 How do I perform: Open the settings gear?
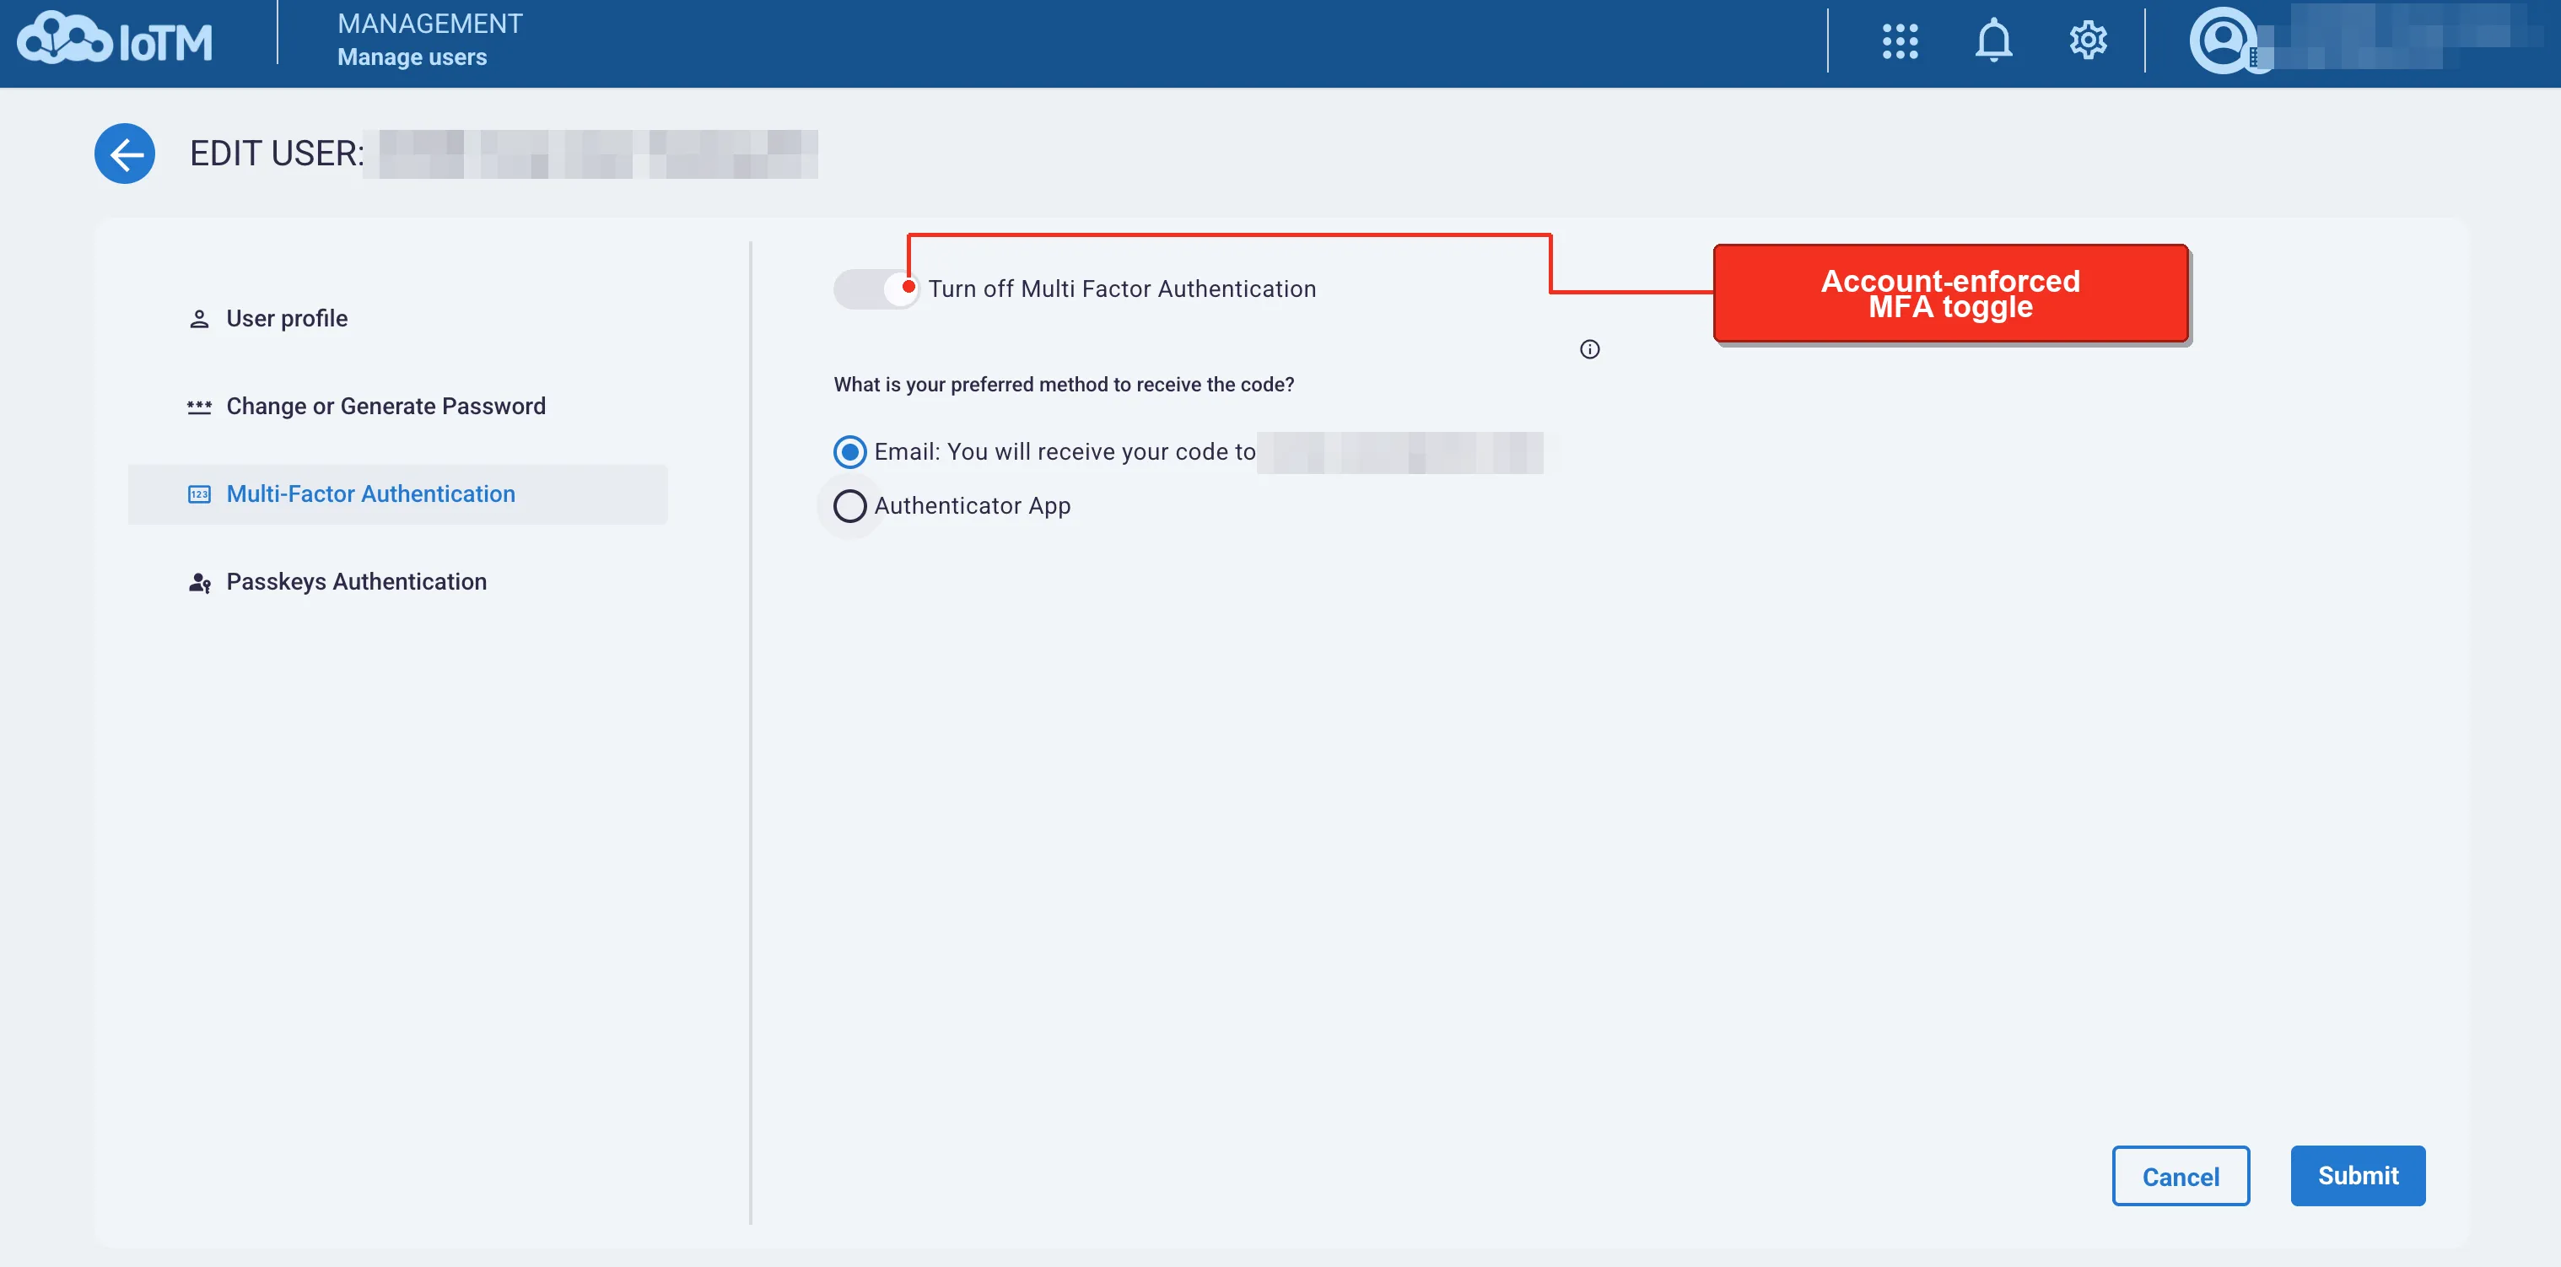tap(2088, 40)
